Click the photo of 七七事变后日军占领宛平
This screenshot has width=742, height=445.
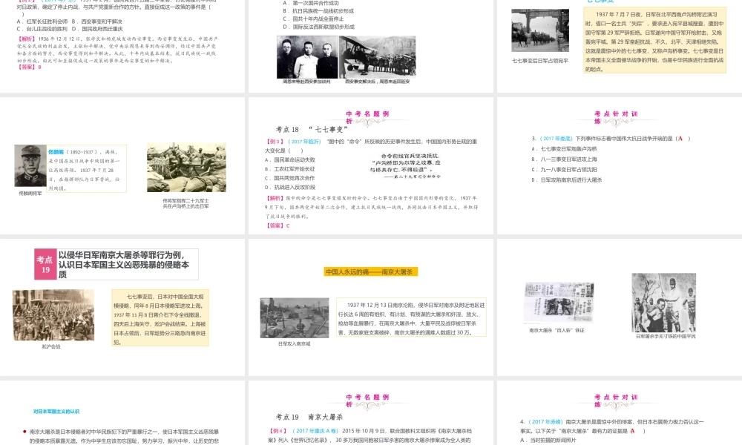click(540, 30)
